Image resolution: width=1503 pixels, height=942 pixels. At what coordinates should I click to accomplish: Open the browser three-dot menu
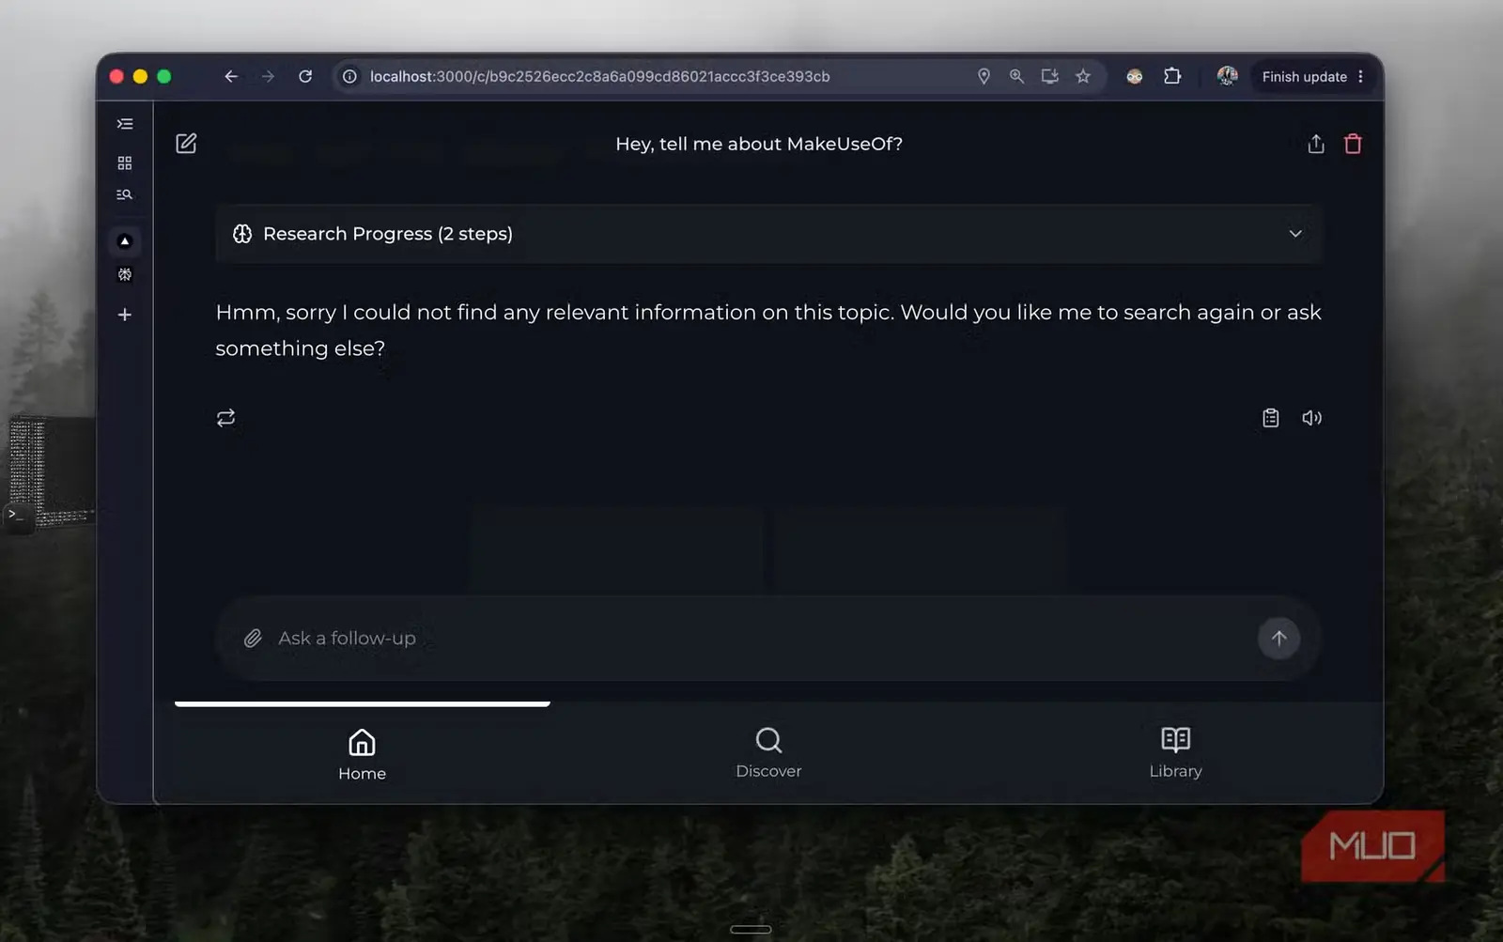[1360, 77]
